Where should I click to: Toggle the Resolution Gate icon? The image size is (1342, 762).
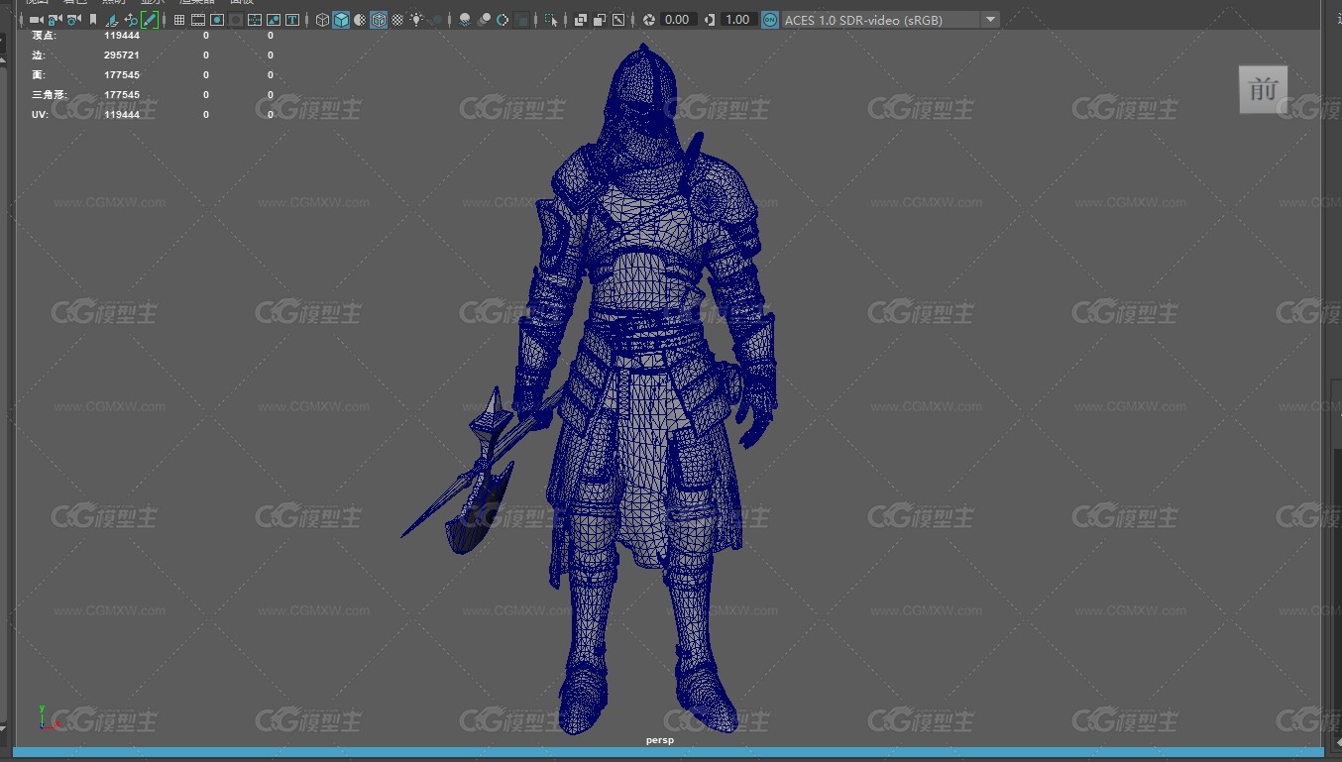[217, 20]
